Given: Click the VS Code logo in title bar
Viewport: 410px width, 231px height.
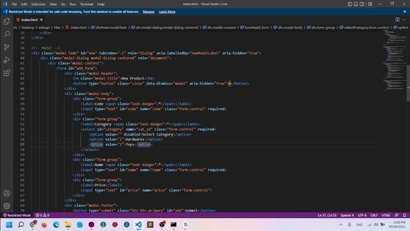Looking at the screenshot, I should pyautogui.click(x=5, y=4).
